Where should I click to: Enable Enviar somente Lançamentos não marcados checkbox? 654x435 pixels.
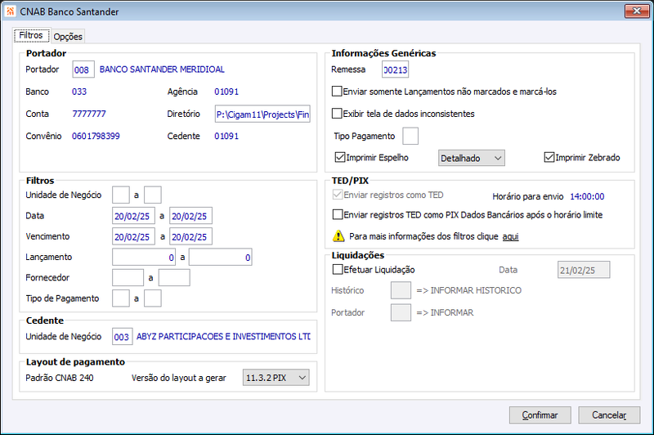click(337, 92)
